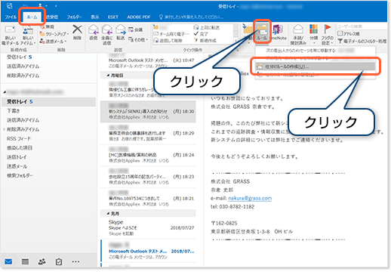Click the OneNote ribbon icon
Image resolution: width=391 pixels, height=272 pixels.
(x=278, y=29)
